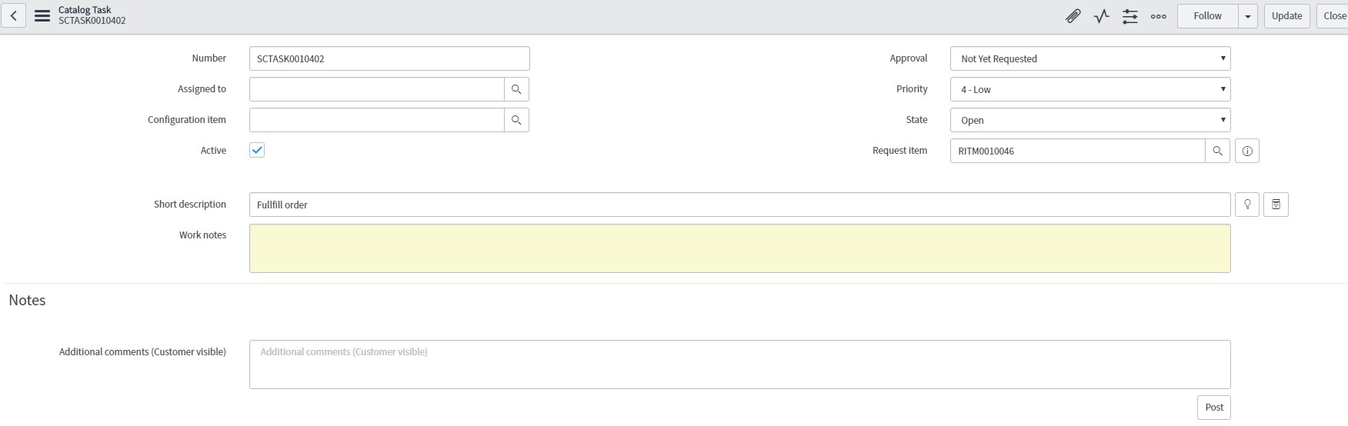The image size is (1348, 426).
Task: Click the Active label
Action: tap(213, 151)
